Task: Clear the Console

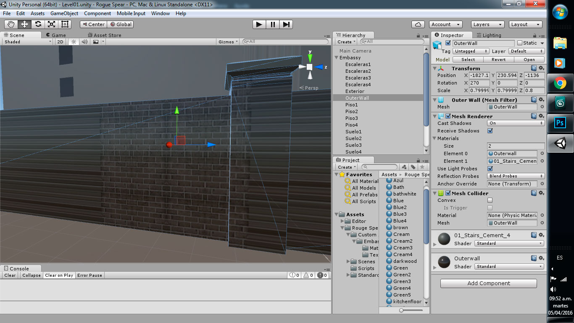Action: tap(10, 275)
